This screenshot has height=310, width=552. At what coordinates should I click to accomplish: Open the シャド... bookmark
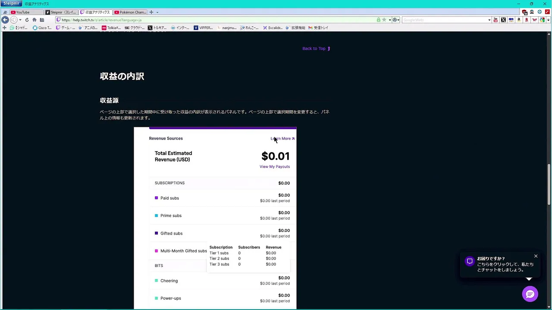[x=19, y=28]
